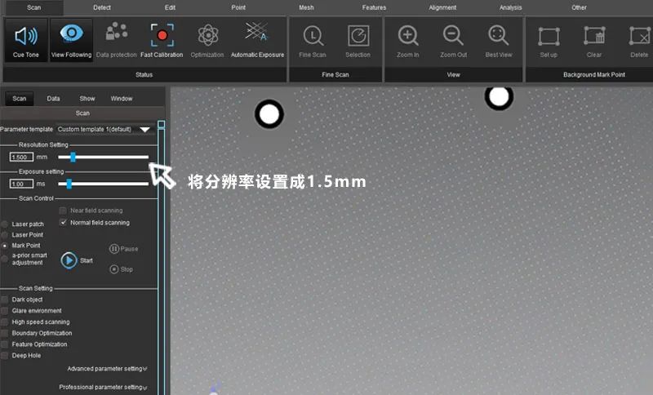Expand Professional parameter setting
653x395 pixels.
tap(103, 387)
